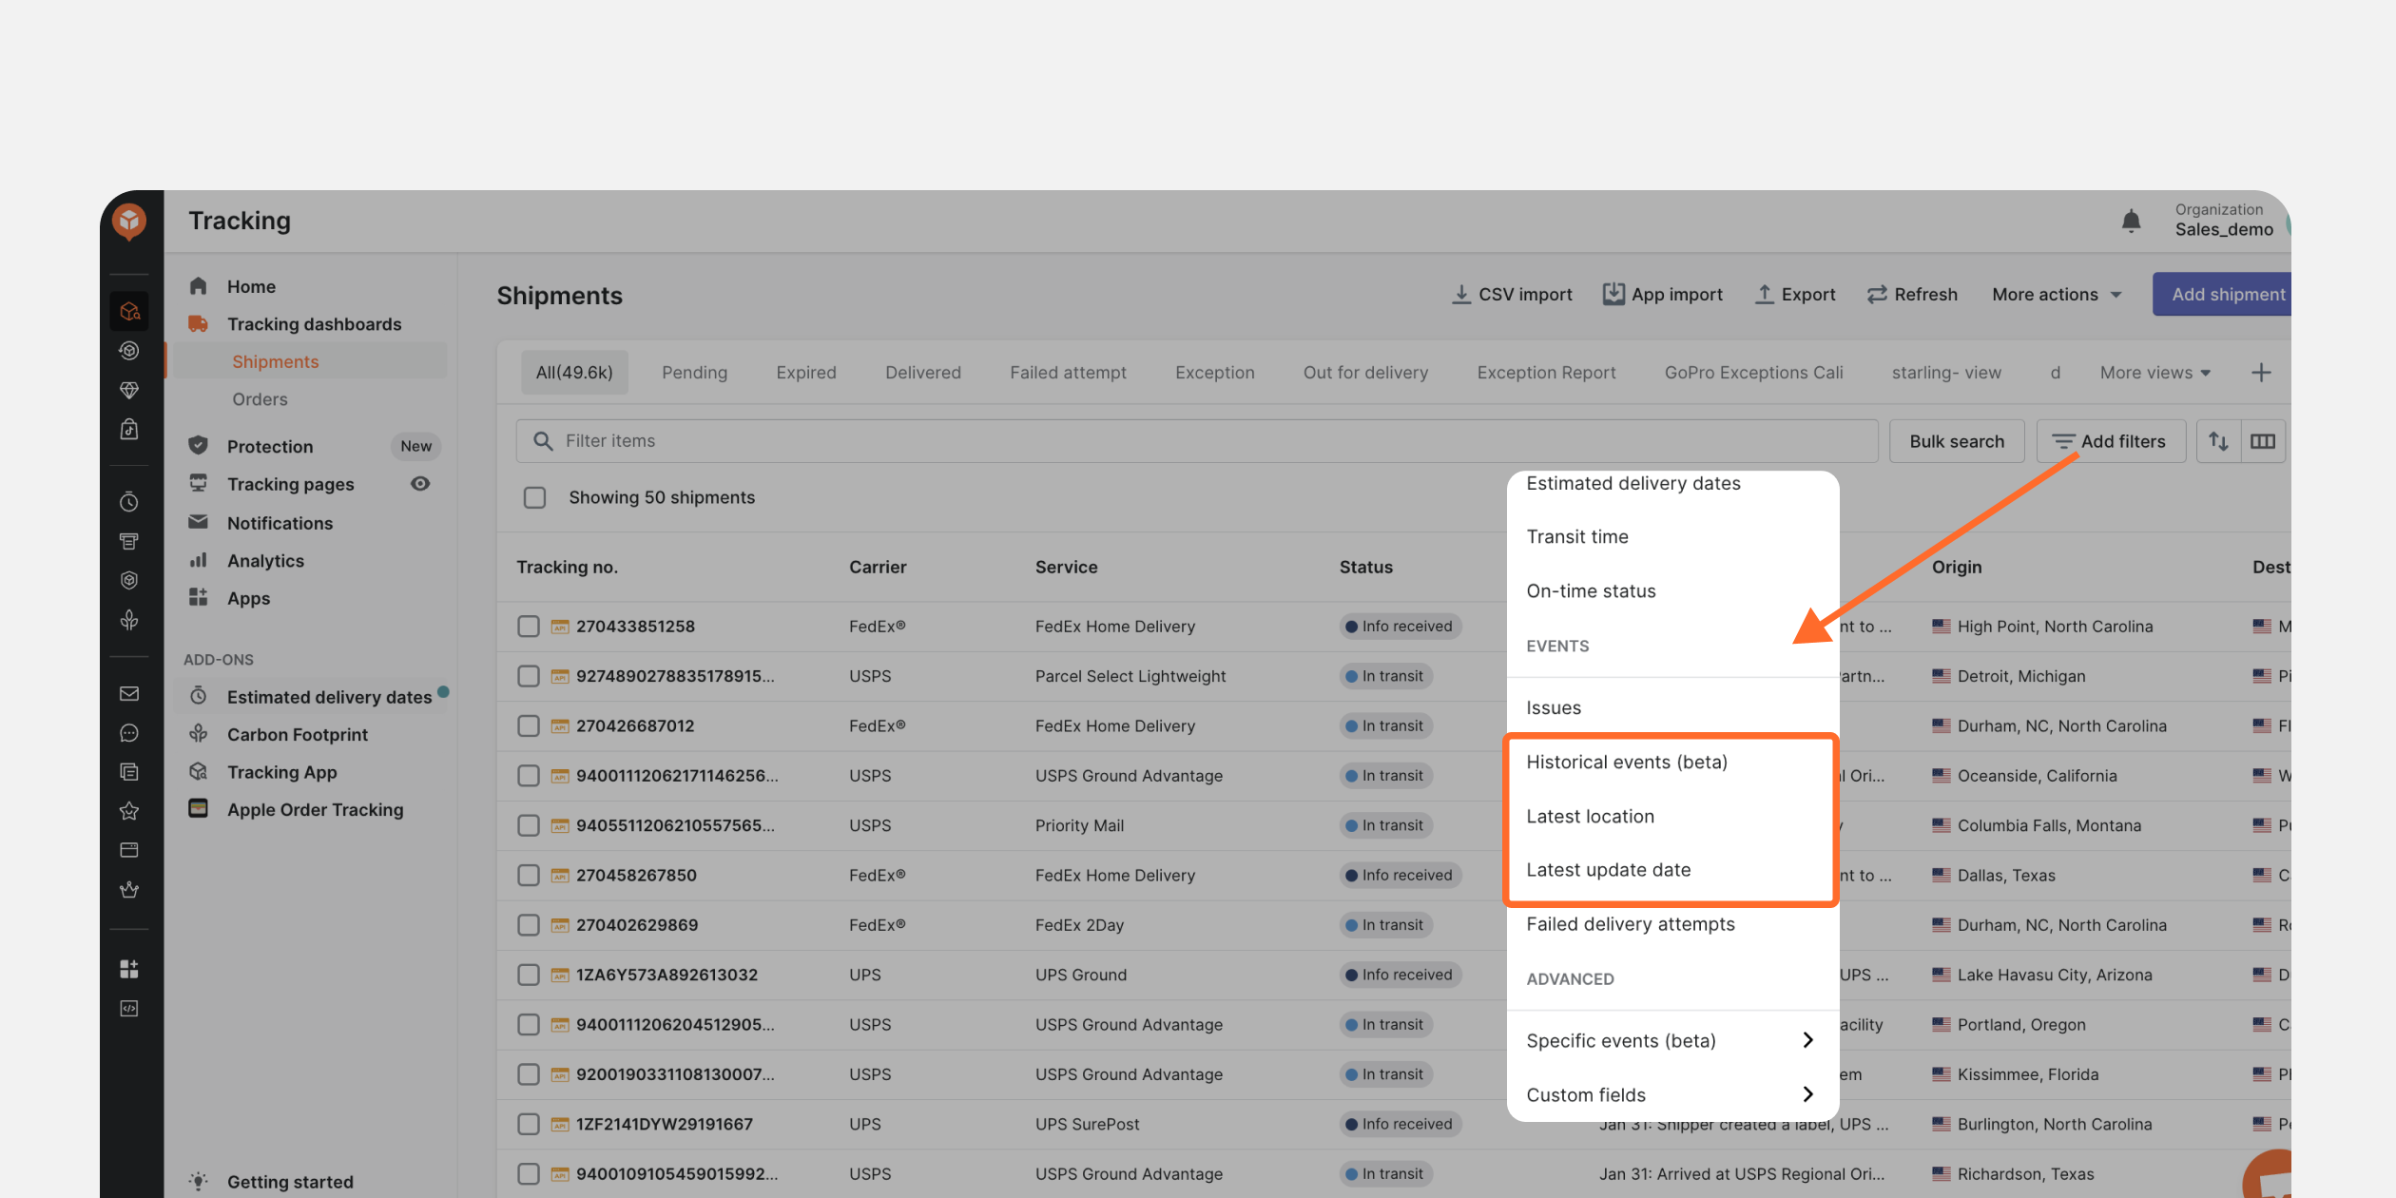Toggle the select-all shipments checkbox
The width and height of the screenshot is (2396, 1198).
(x=534, y=497)
